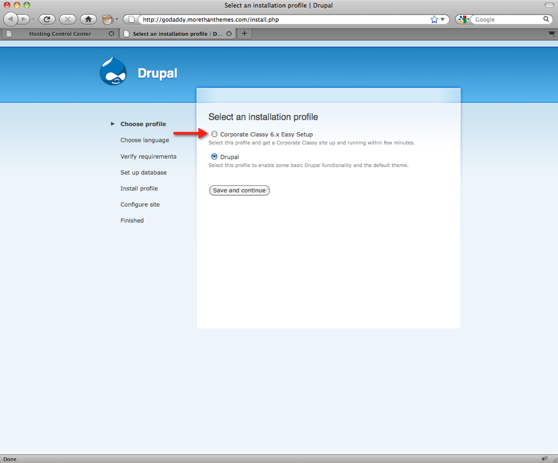Click the 'Finished' step
Viewport: 558px width, 463px height.
pos(132,220)
